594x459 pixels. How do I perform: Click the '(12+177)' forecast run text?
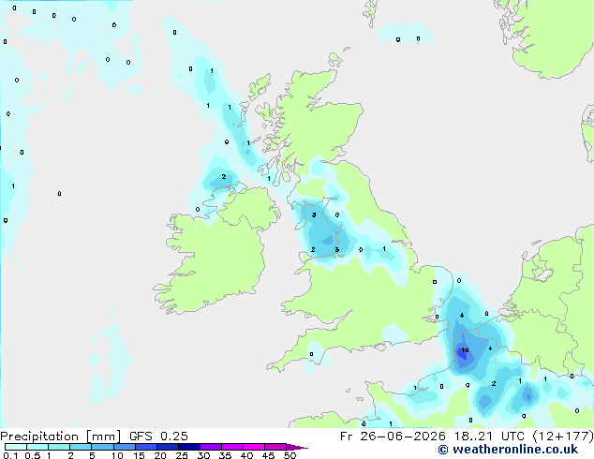563,437
